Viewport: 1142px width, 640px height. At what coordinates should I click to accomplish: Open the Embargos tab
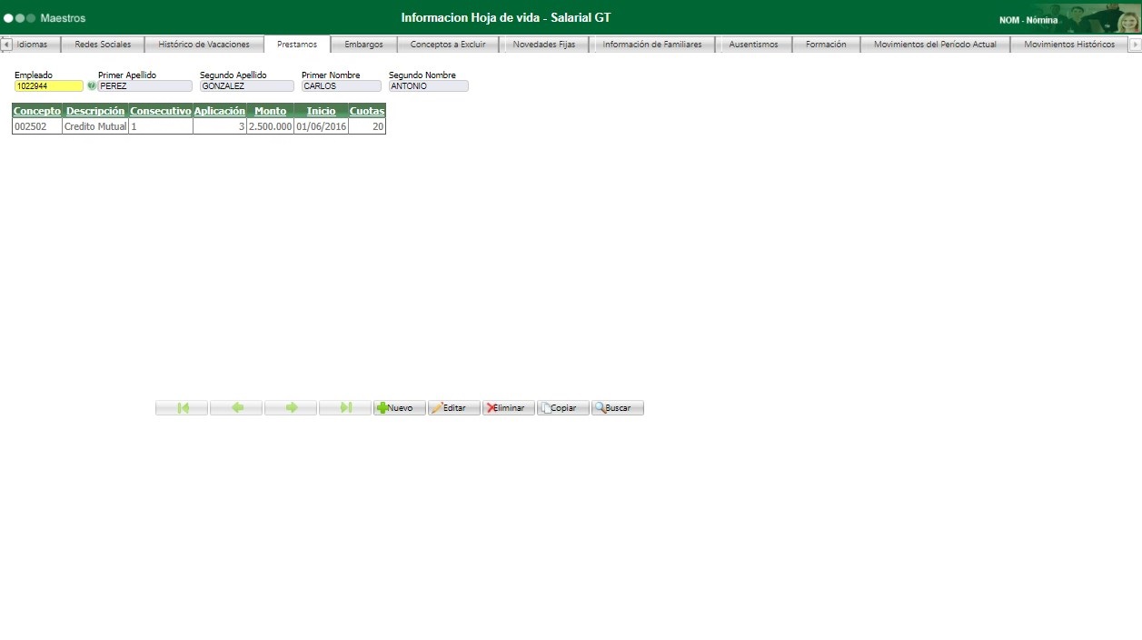point(363,44)
